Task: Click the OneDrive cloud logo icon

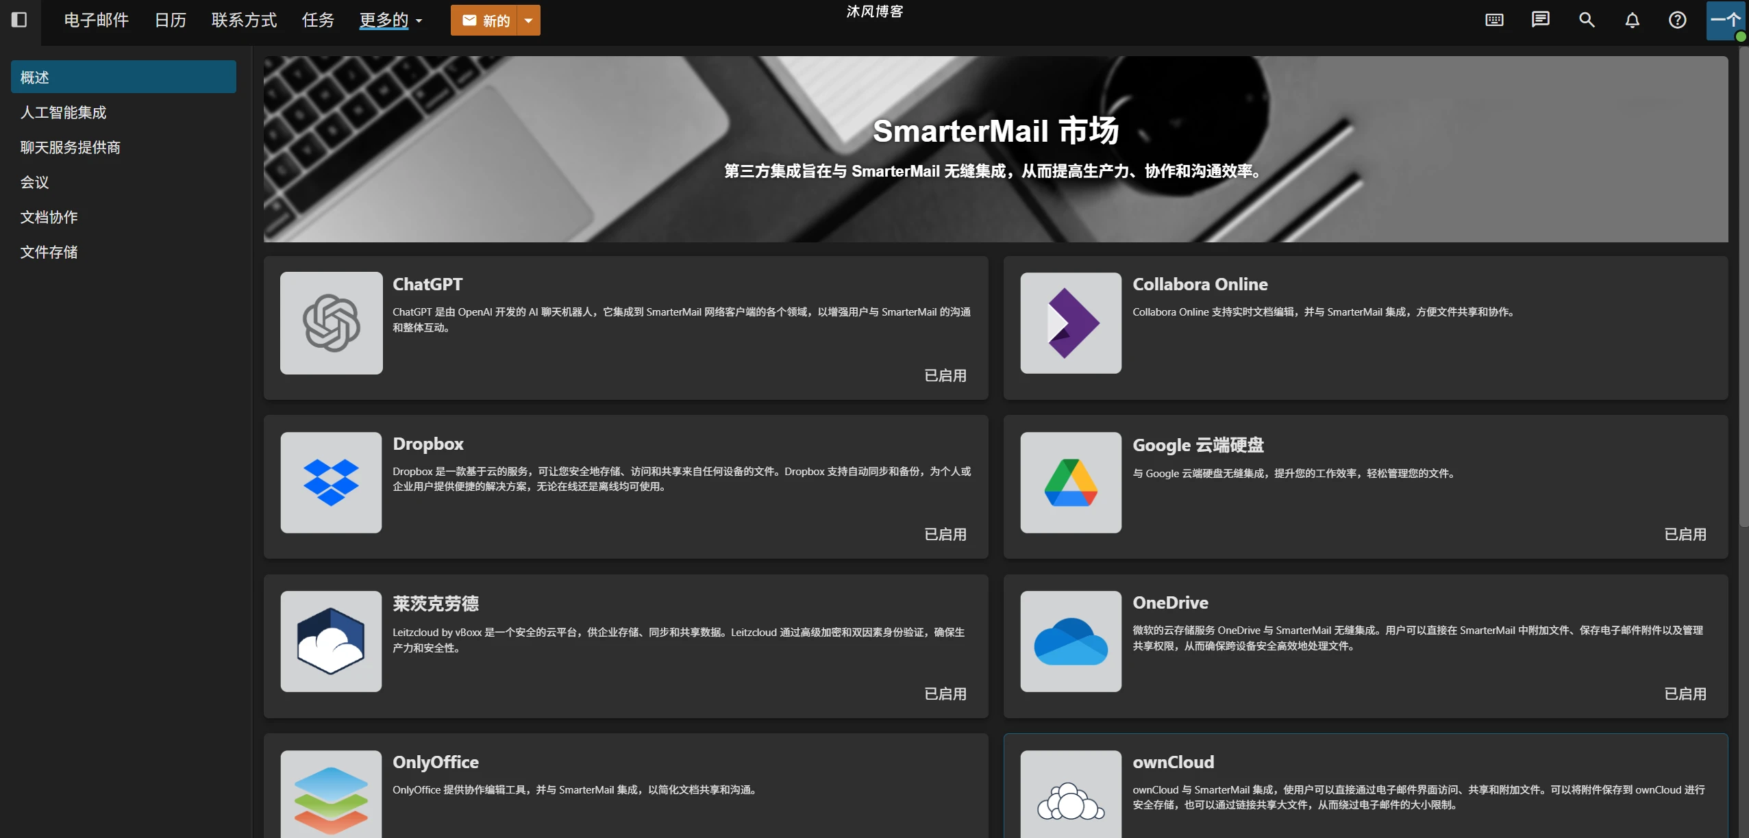Action: 1071,641
